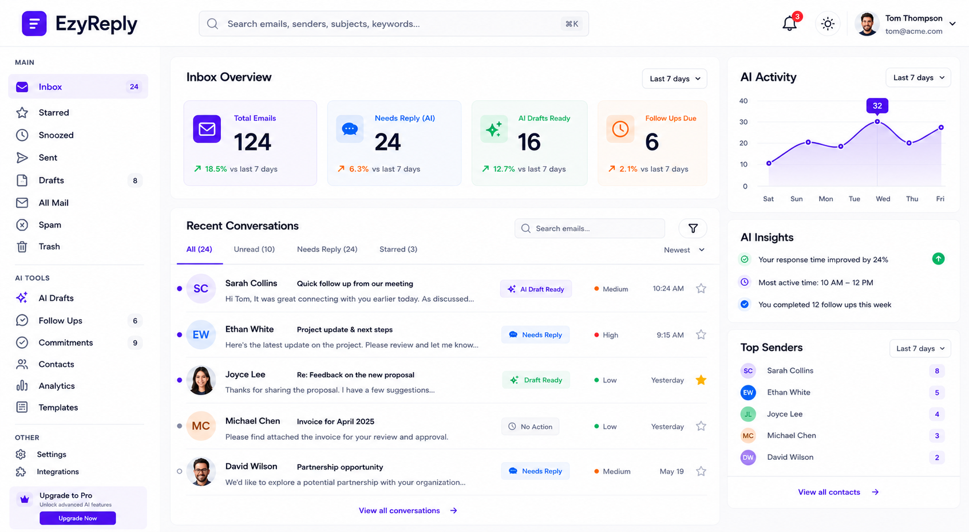Click the Commitments checkmark icon
969x532 pixels.
point(22,342)
